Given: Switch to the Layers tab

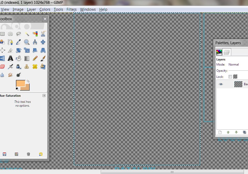Looking at the screenshot, I should (227, 52).
